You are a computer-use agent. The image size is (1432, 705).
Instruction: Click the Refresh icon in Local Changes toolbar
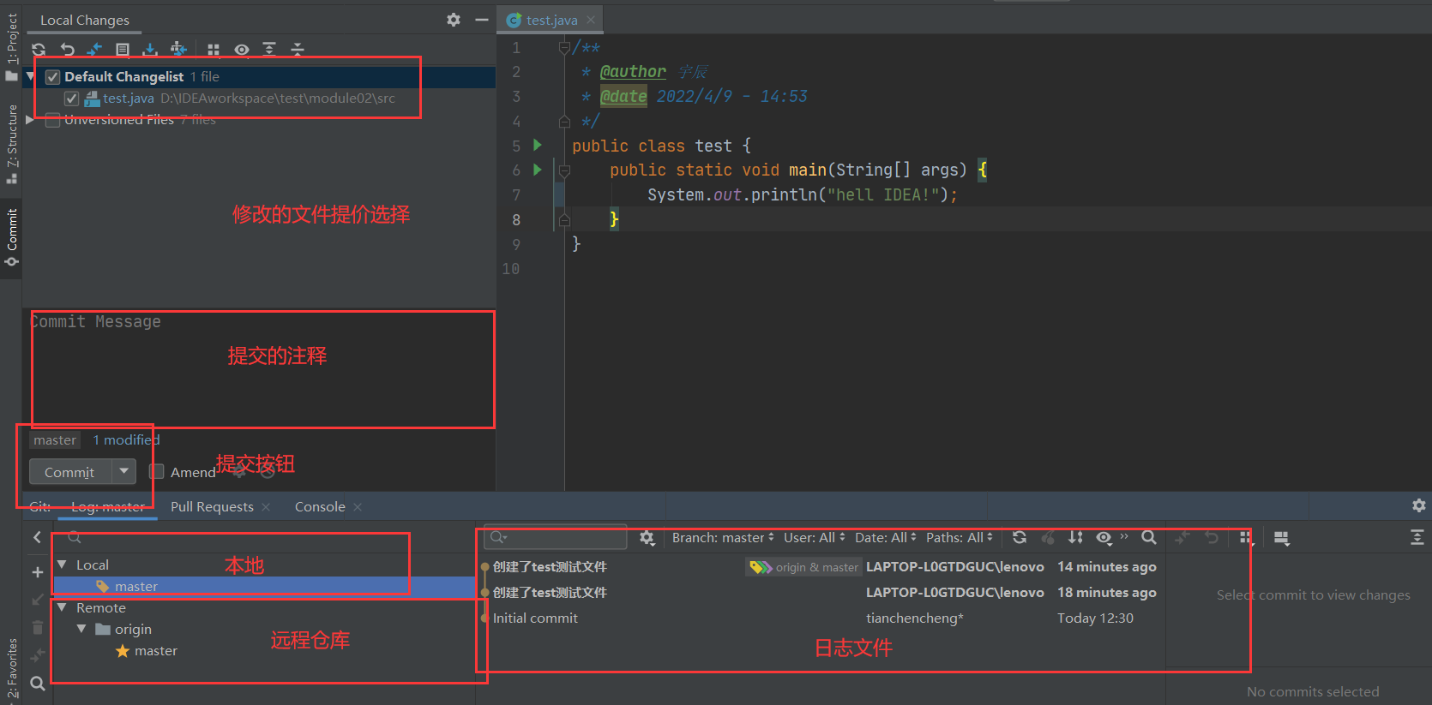[x=39, y=50]
